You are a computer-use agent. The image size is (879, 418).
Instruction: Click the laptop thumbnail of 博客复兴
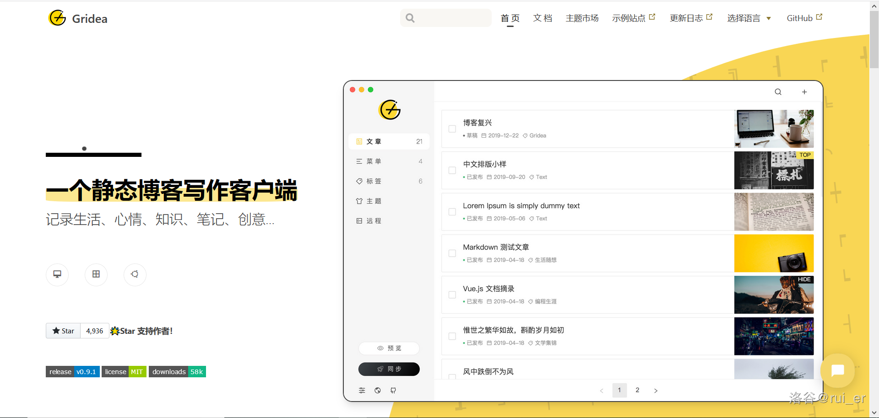coord(774,129)
